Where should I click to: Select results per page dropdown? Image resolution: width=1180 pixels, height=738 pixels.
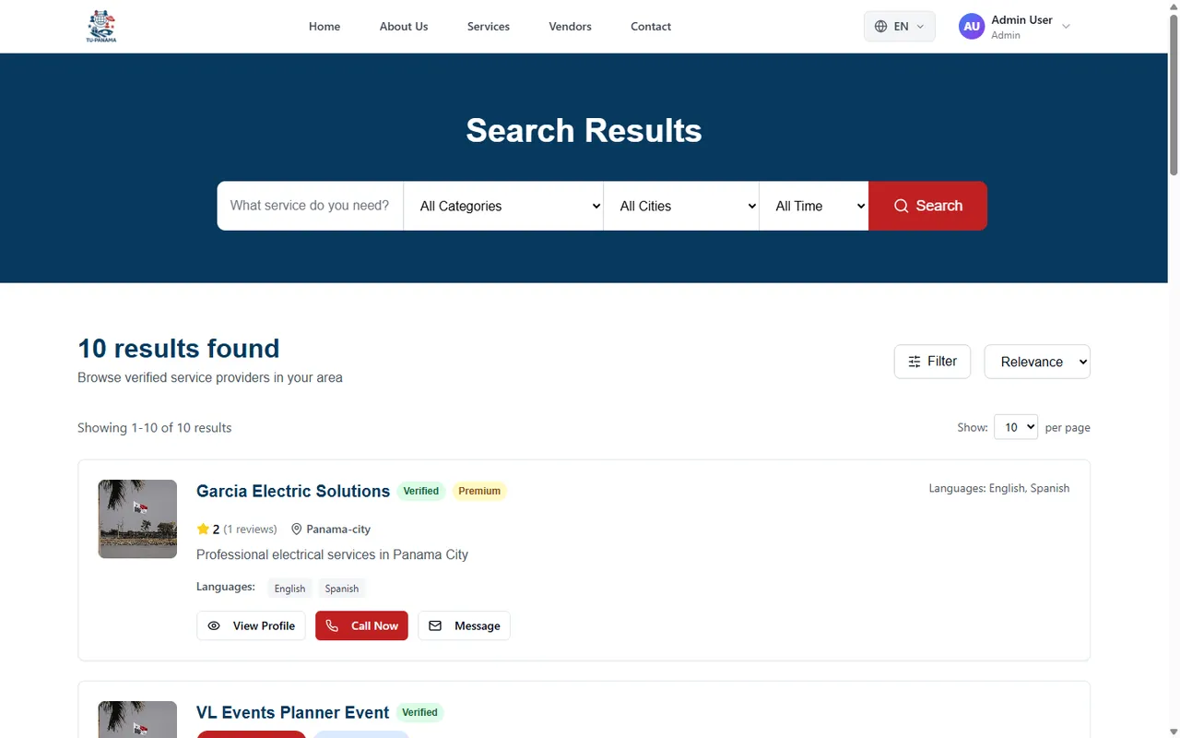click(x=1015, y=427)
